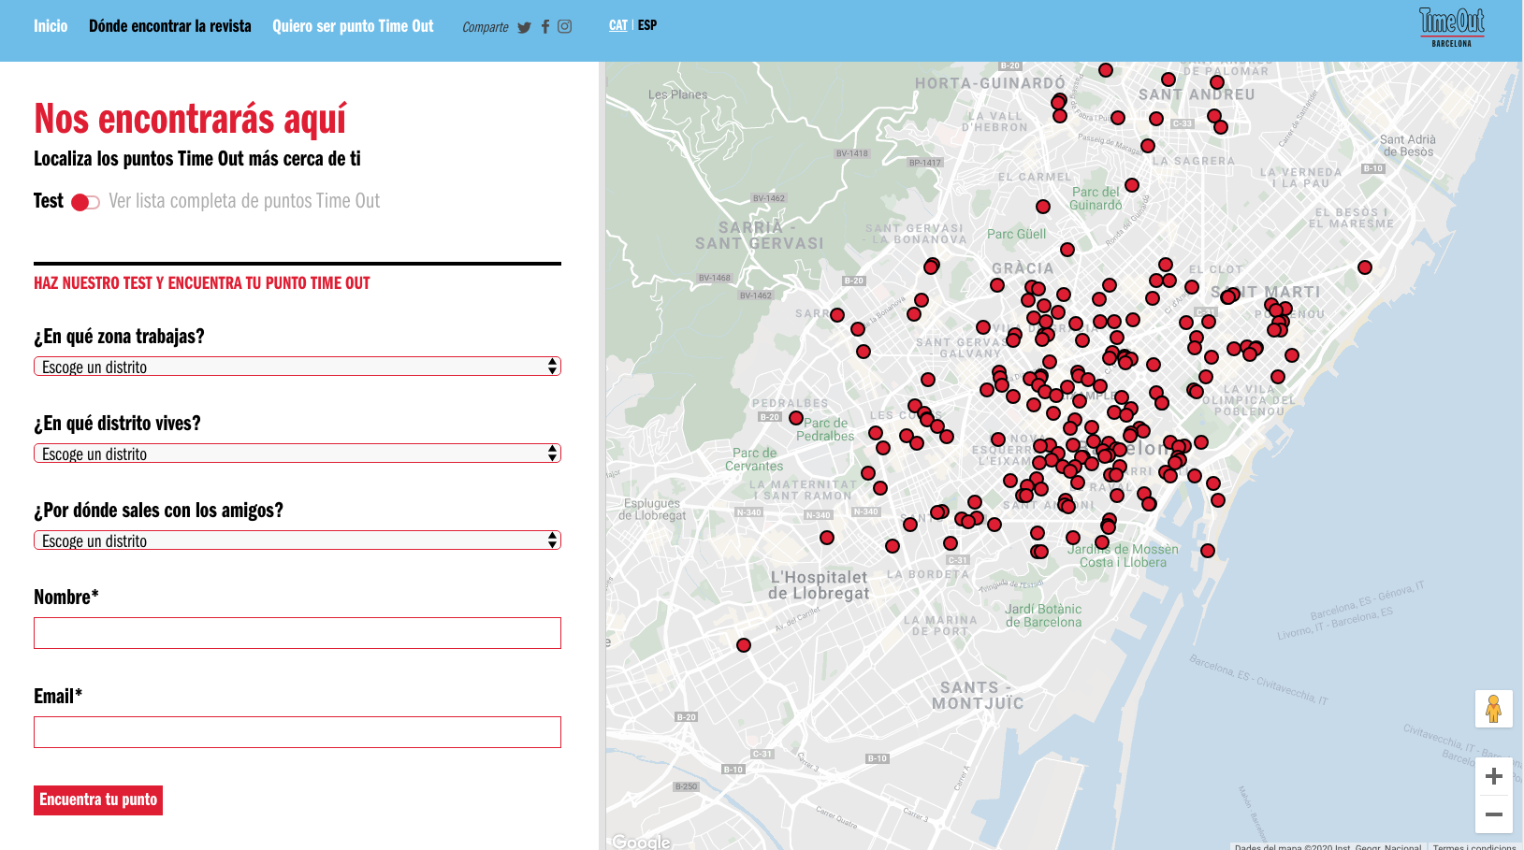Open Street View with the pegman icon
The image size is (1524, 850).
(x=1494, y=709)
